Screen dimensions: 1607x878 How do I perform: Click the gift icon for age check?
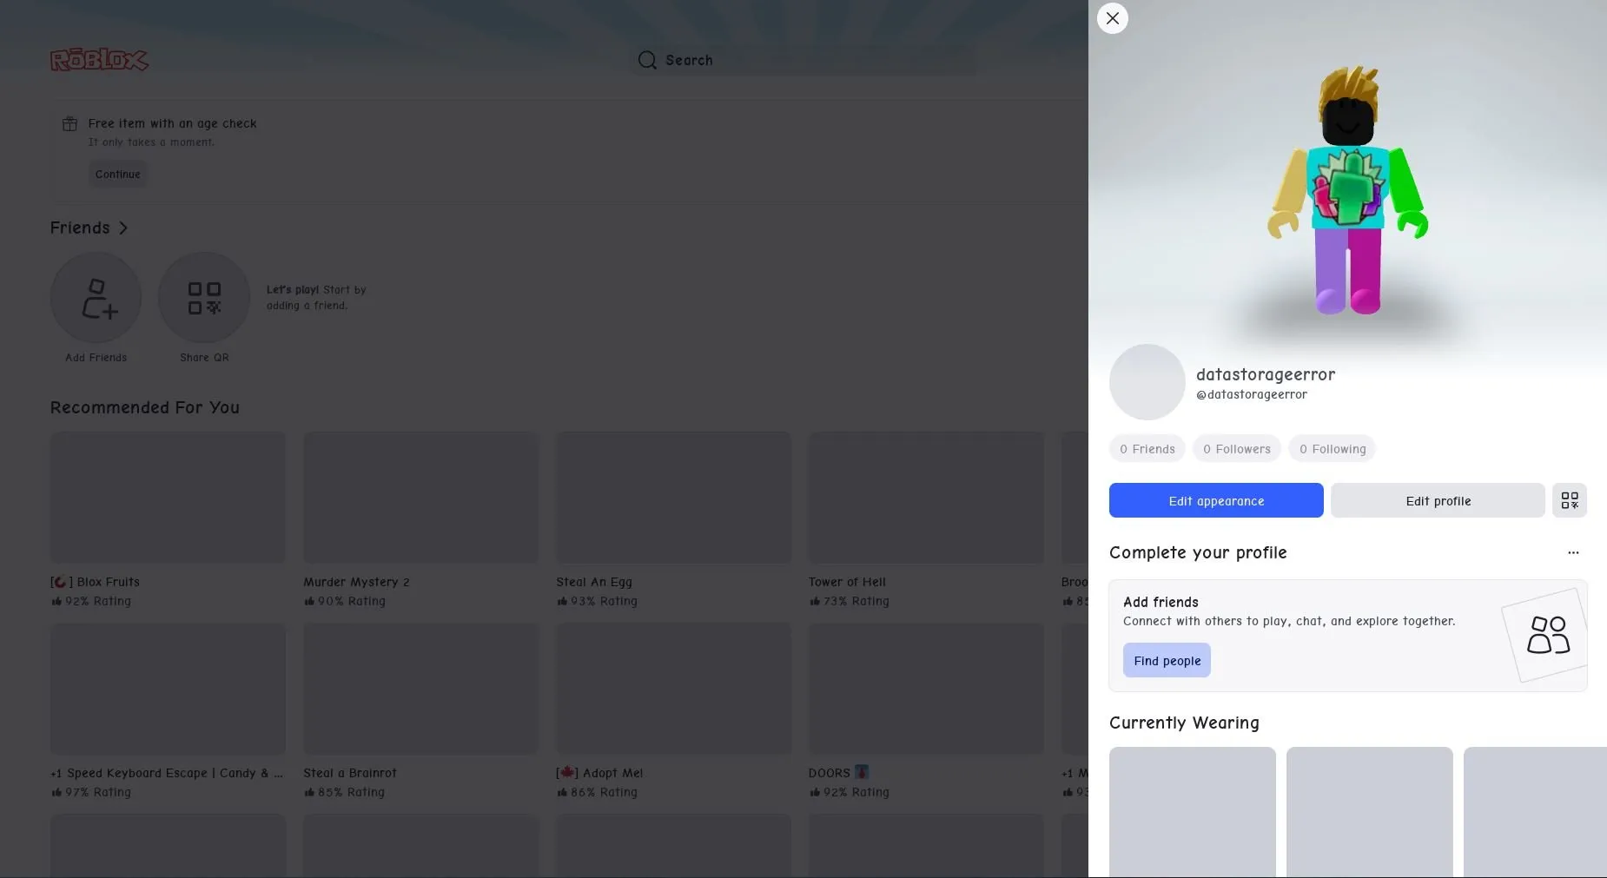coord(69,124)
